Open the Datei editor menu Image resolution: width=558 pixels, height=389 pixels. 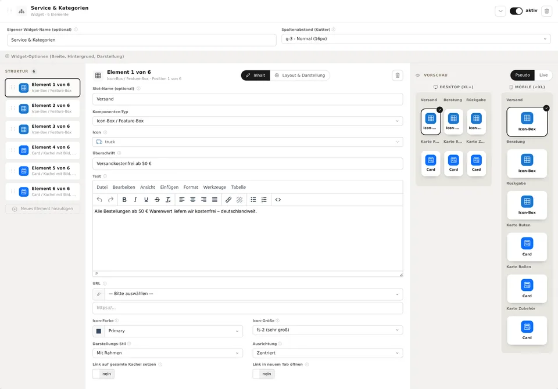(x=102, y=187)
